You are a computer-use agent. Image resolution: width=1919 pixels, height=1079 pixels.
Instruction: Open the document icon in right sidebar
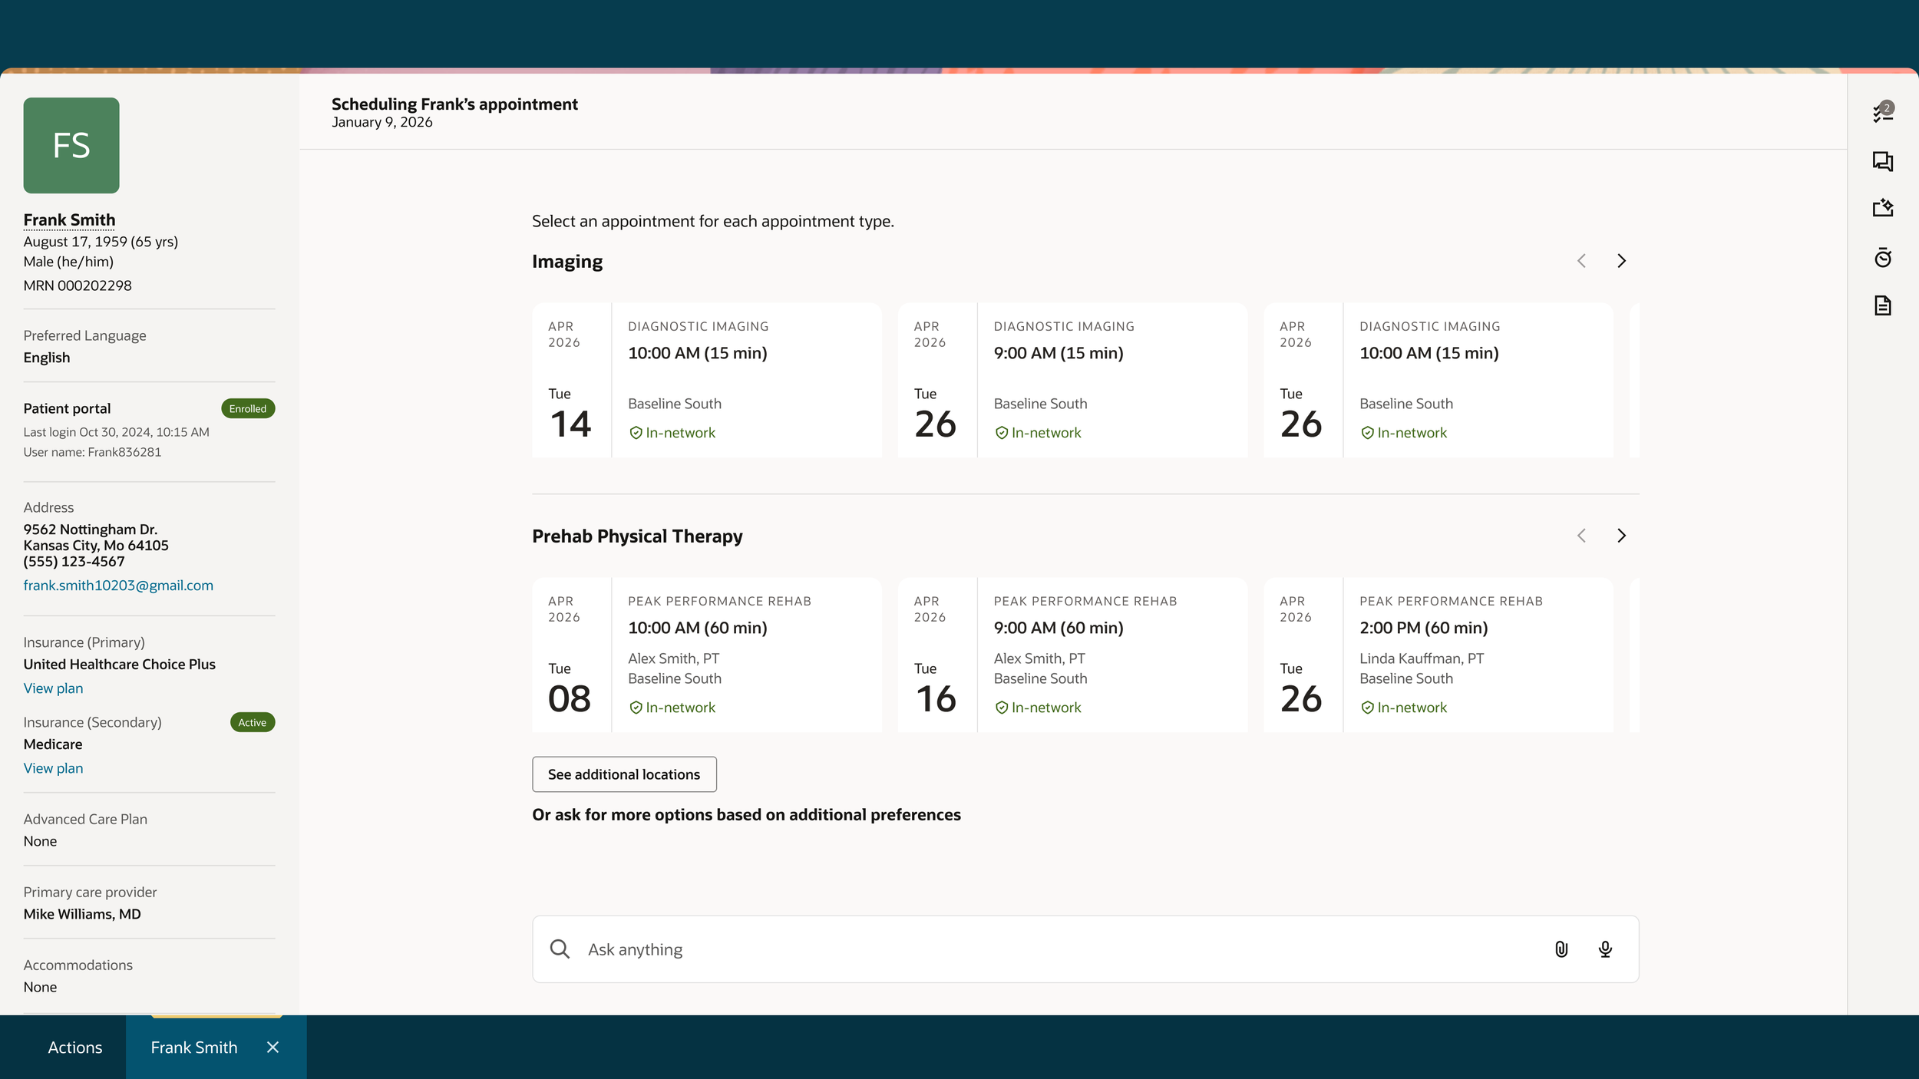tap(1883, 305)
